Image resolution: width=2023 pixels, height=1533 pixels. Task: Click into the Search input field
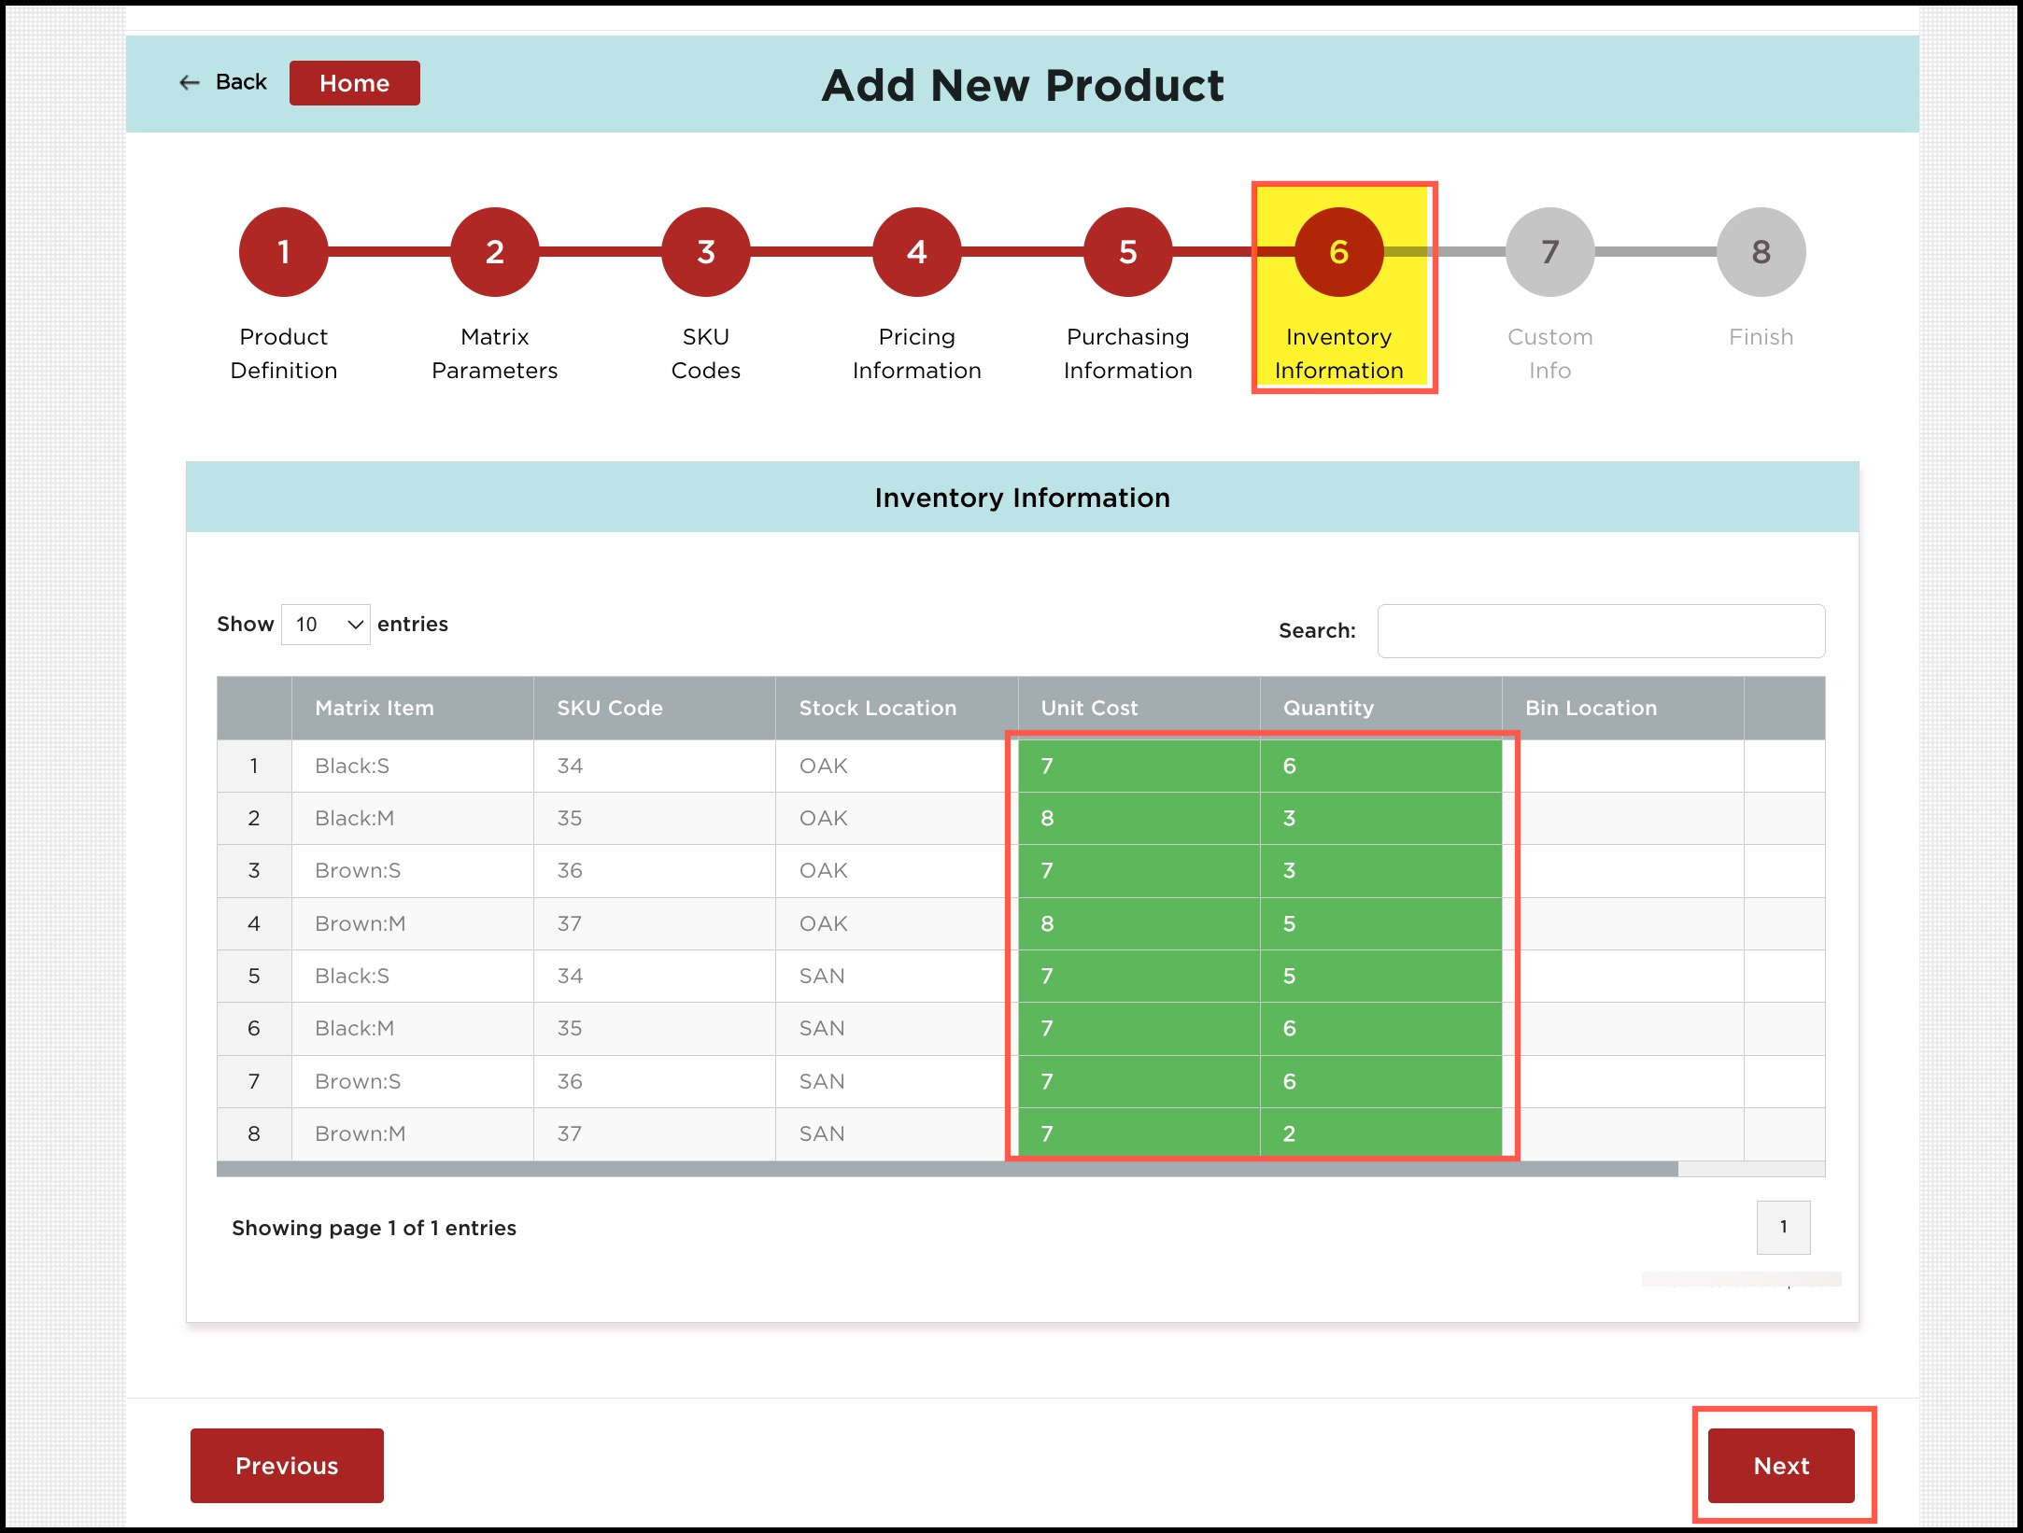[x=1600, y=631]
